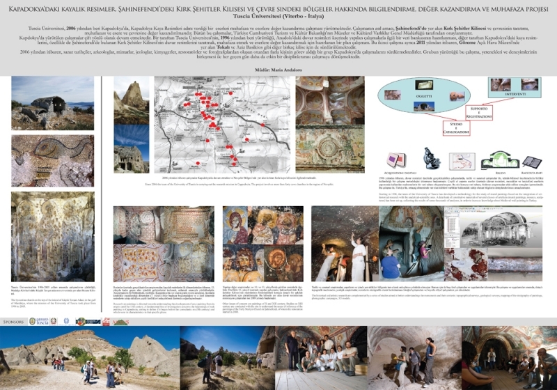This screenshot has height=390, width=557.
Task: Click the small route map icon beside the microscope
Action: (462, 162)
